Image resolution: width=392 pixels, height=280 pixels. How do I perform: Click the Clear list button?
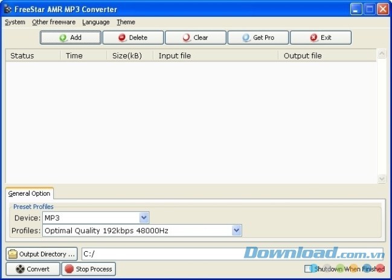(196, 38)
